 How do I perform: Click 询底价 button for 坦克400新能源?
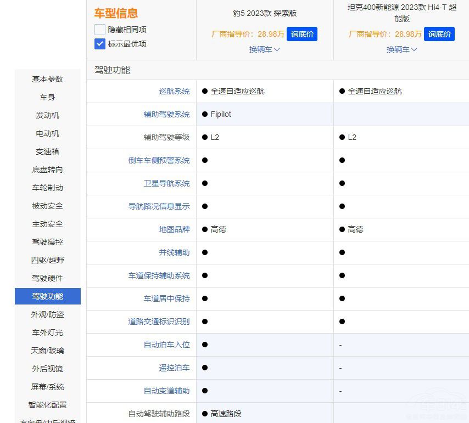(x=439, y=34)
